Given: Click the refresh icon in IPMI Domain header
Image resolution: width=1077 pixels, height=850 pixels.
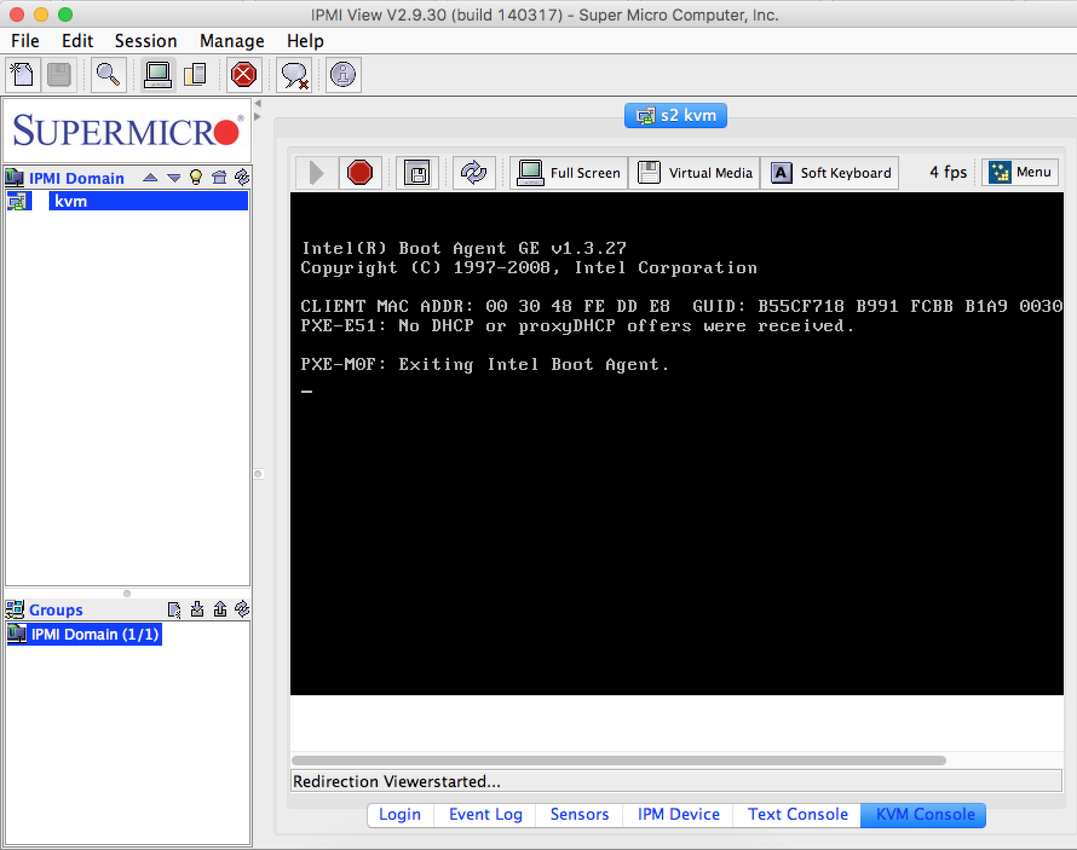Looking at the screenshot, I should 242,177.
